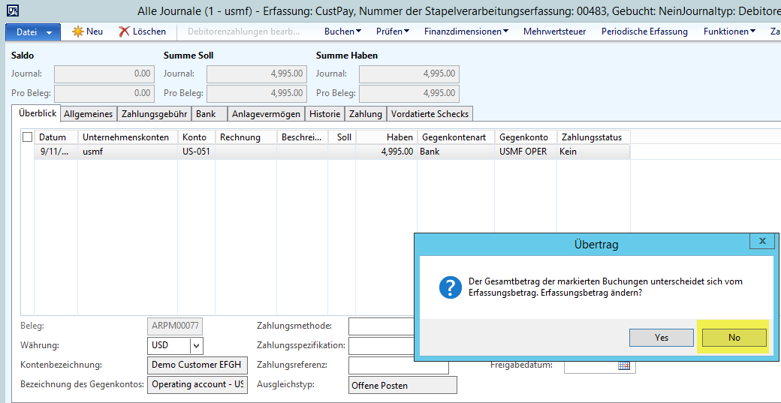Click the Neu (new) toolbar icon
Image resolution: width=781 pixels, height=403 pixels.
[78, 32]
